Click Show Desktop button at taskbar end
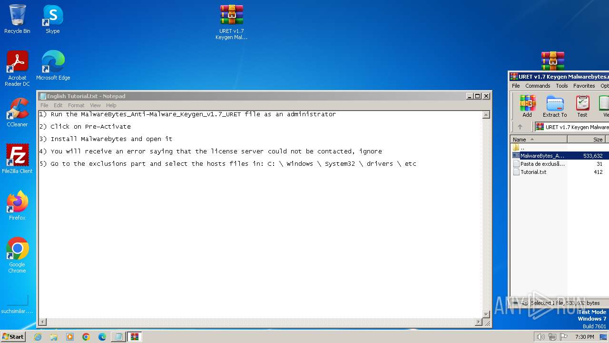This screenshot has width=609, height=343. pos(603,337)
